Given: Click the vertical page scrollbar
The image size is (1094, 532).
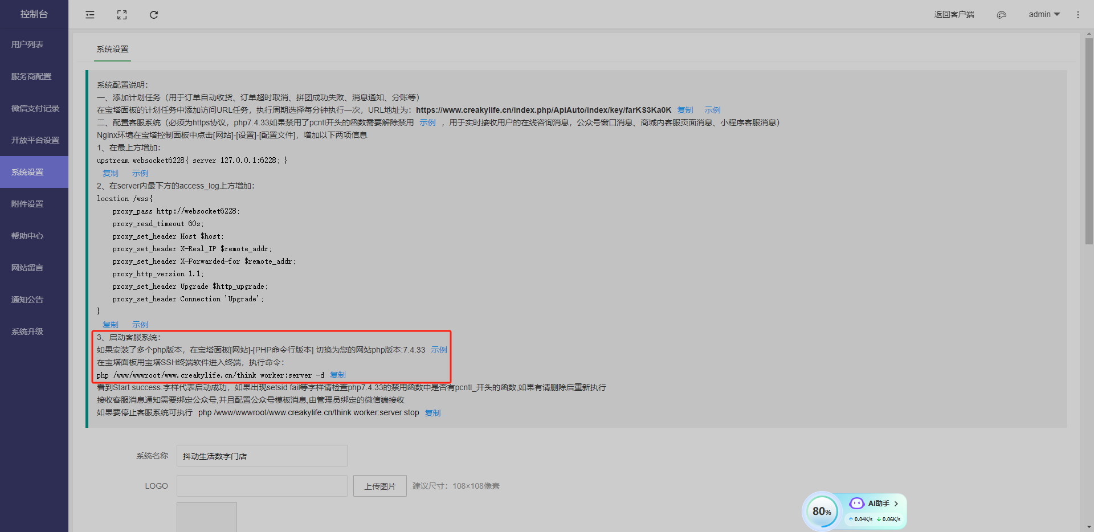Looking at the screenshot, I should click(1089, 141).
